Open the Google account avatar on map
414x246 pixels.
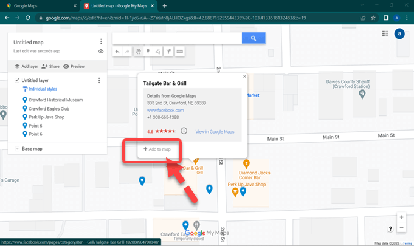tap(399, 34)
